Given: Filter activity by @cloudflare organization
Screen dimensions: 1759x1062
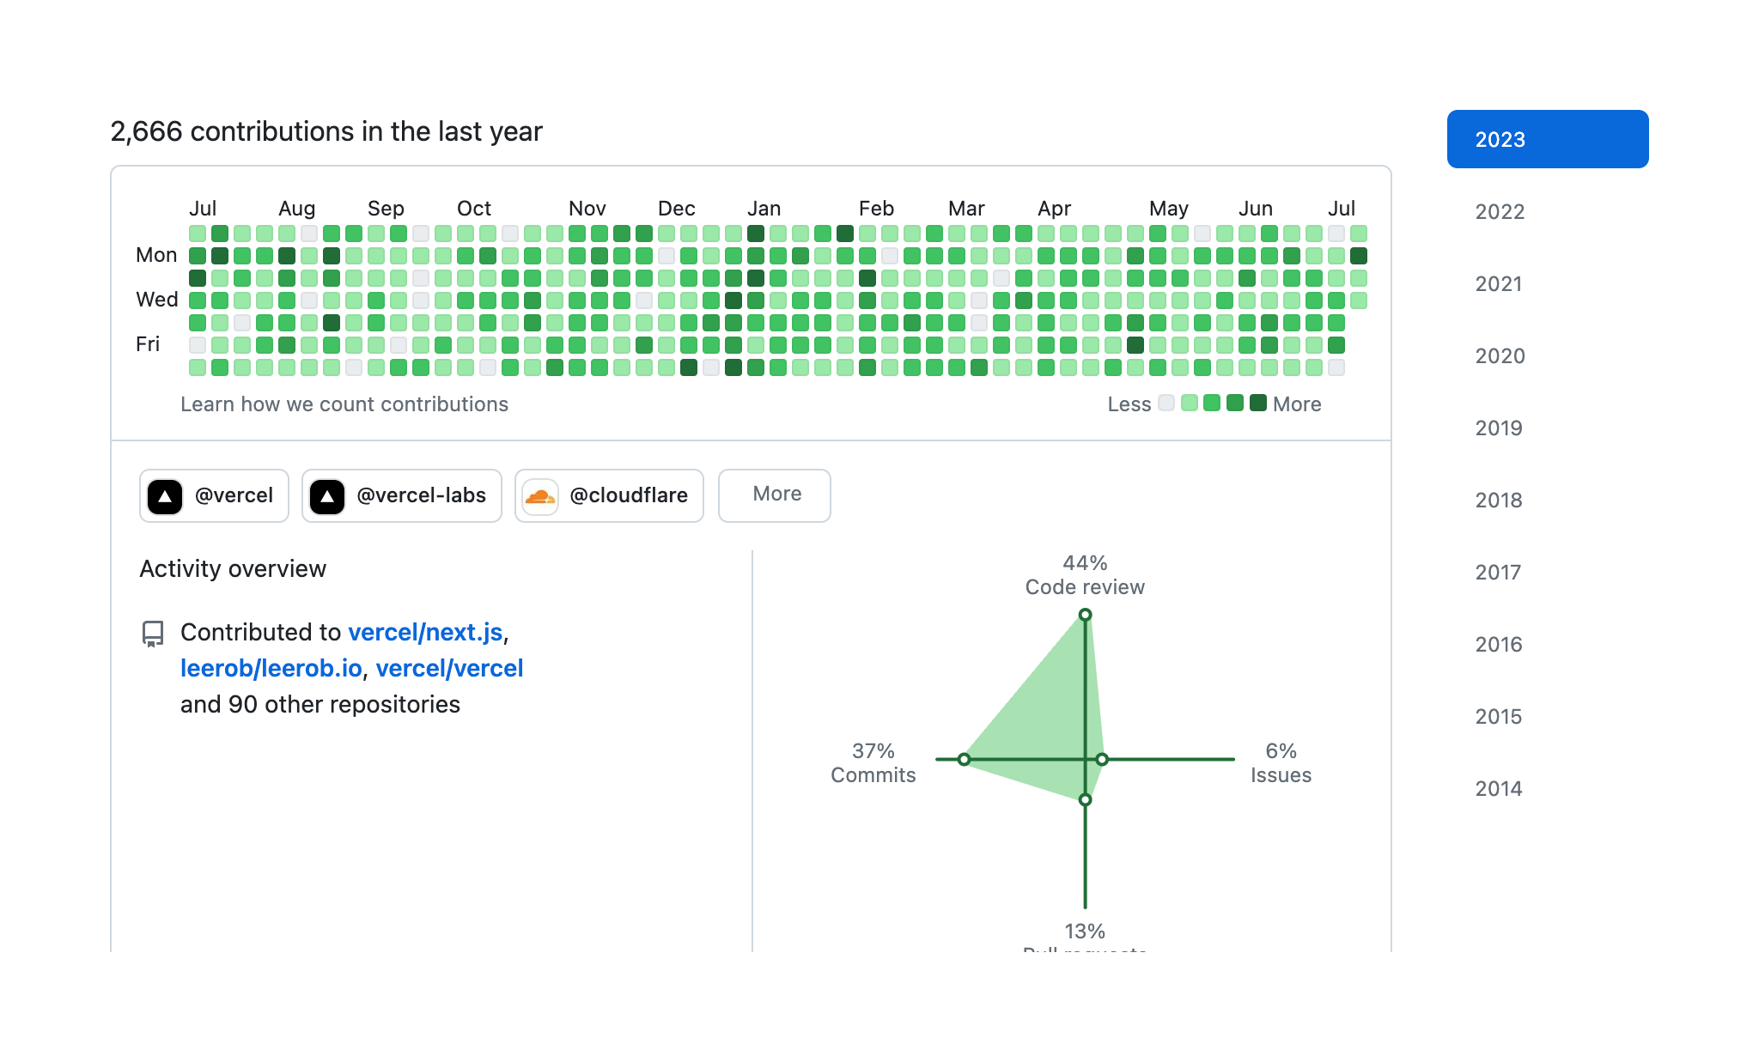Looking at the screenshot, I should pos(609,495).
